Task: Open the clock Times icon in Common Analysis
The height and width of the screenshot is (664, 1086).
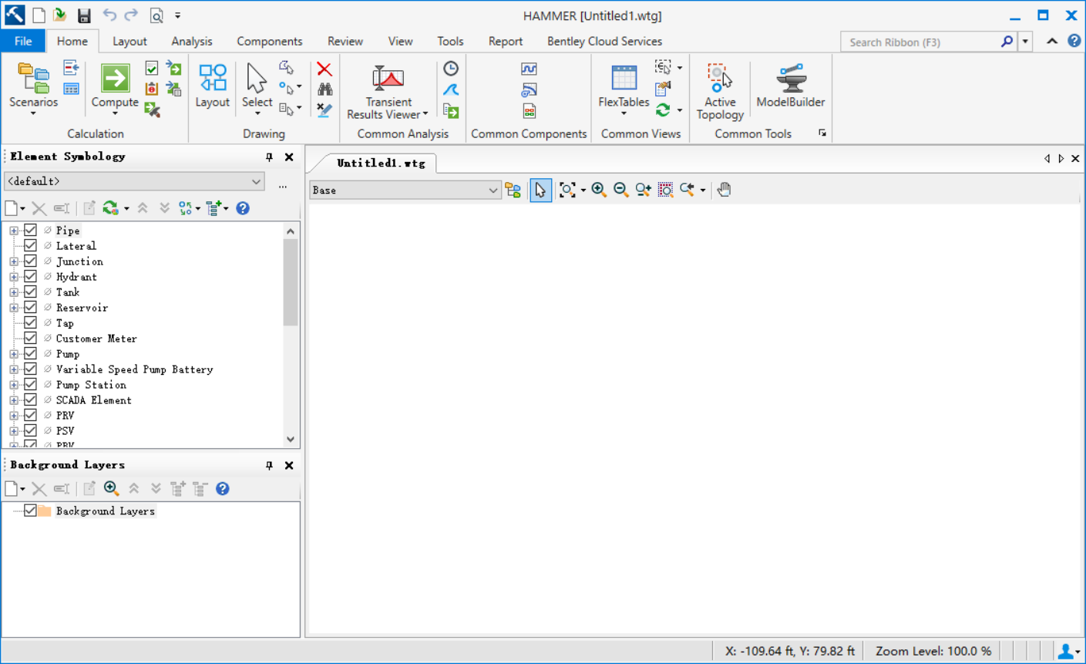Action: click(451, 69)
